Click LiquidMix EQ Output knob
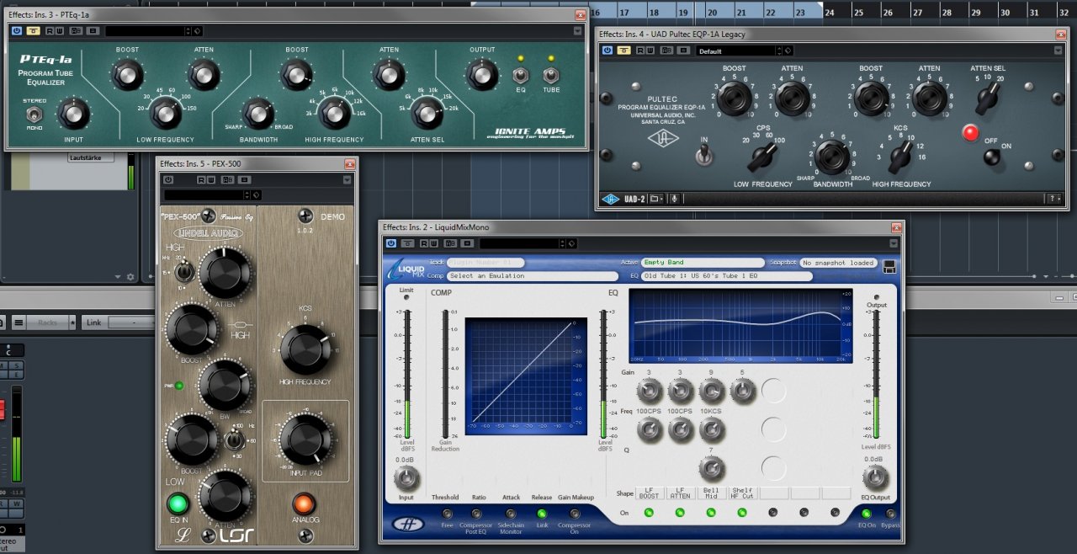This screenshot has width=1077, height=554. click(876, 477)
